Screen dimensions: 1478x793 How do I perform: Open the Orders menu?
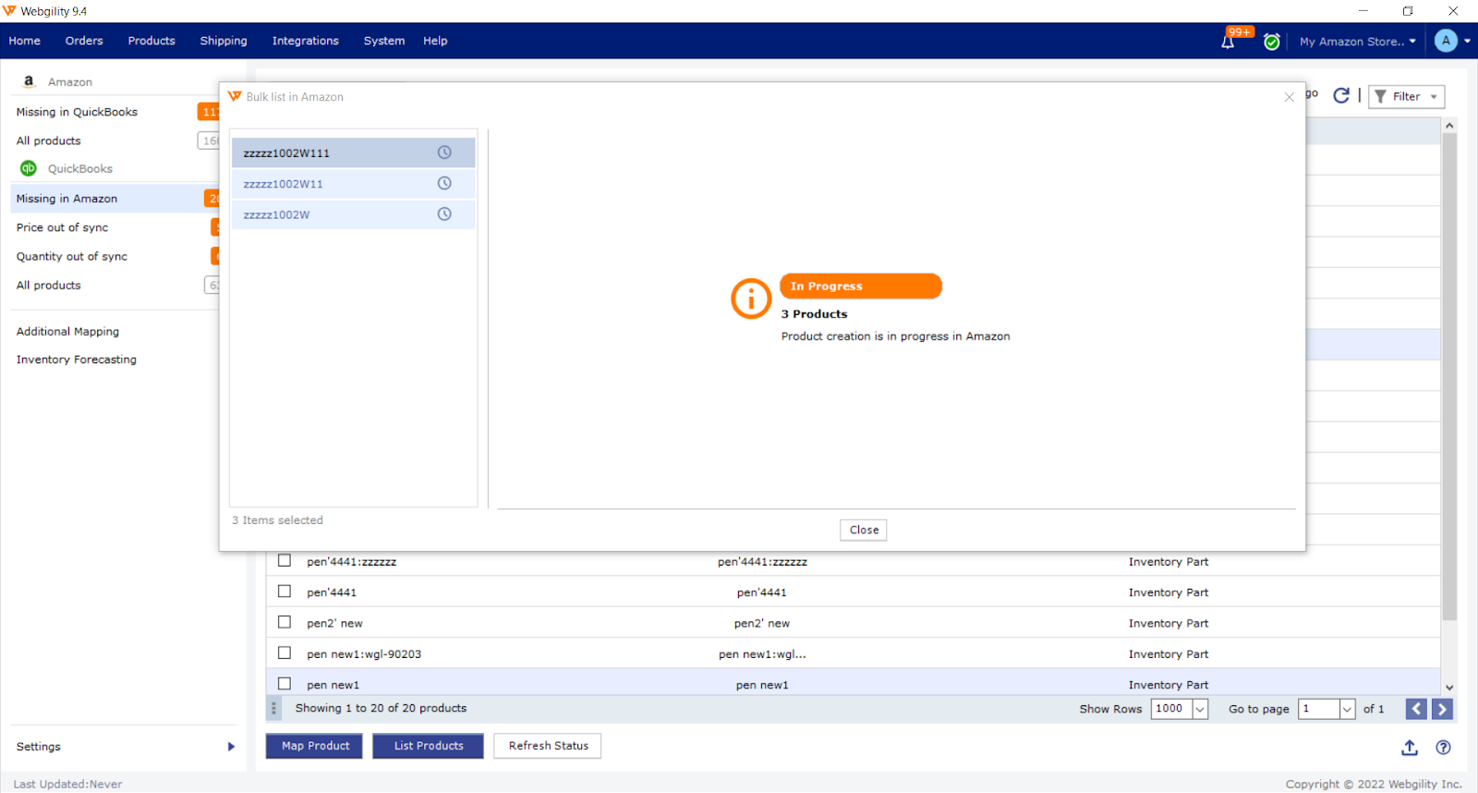[84, 41]
